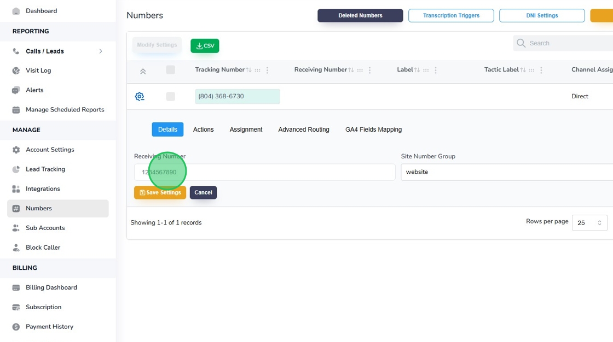Open the Site Number Group dropdown
The image size is (613, 342).
tap(507, 172)
